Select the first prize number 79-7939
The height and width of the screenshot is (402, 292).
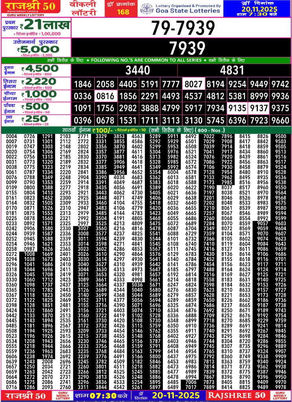183,28
